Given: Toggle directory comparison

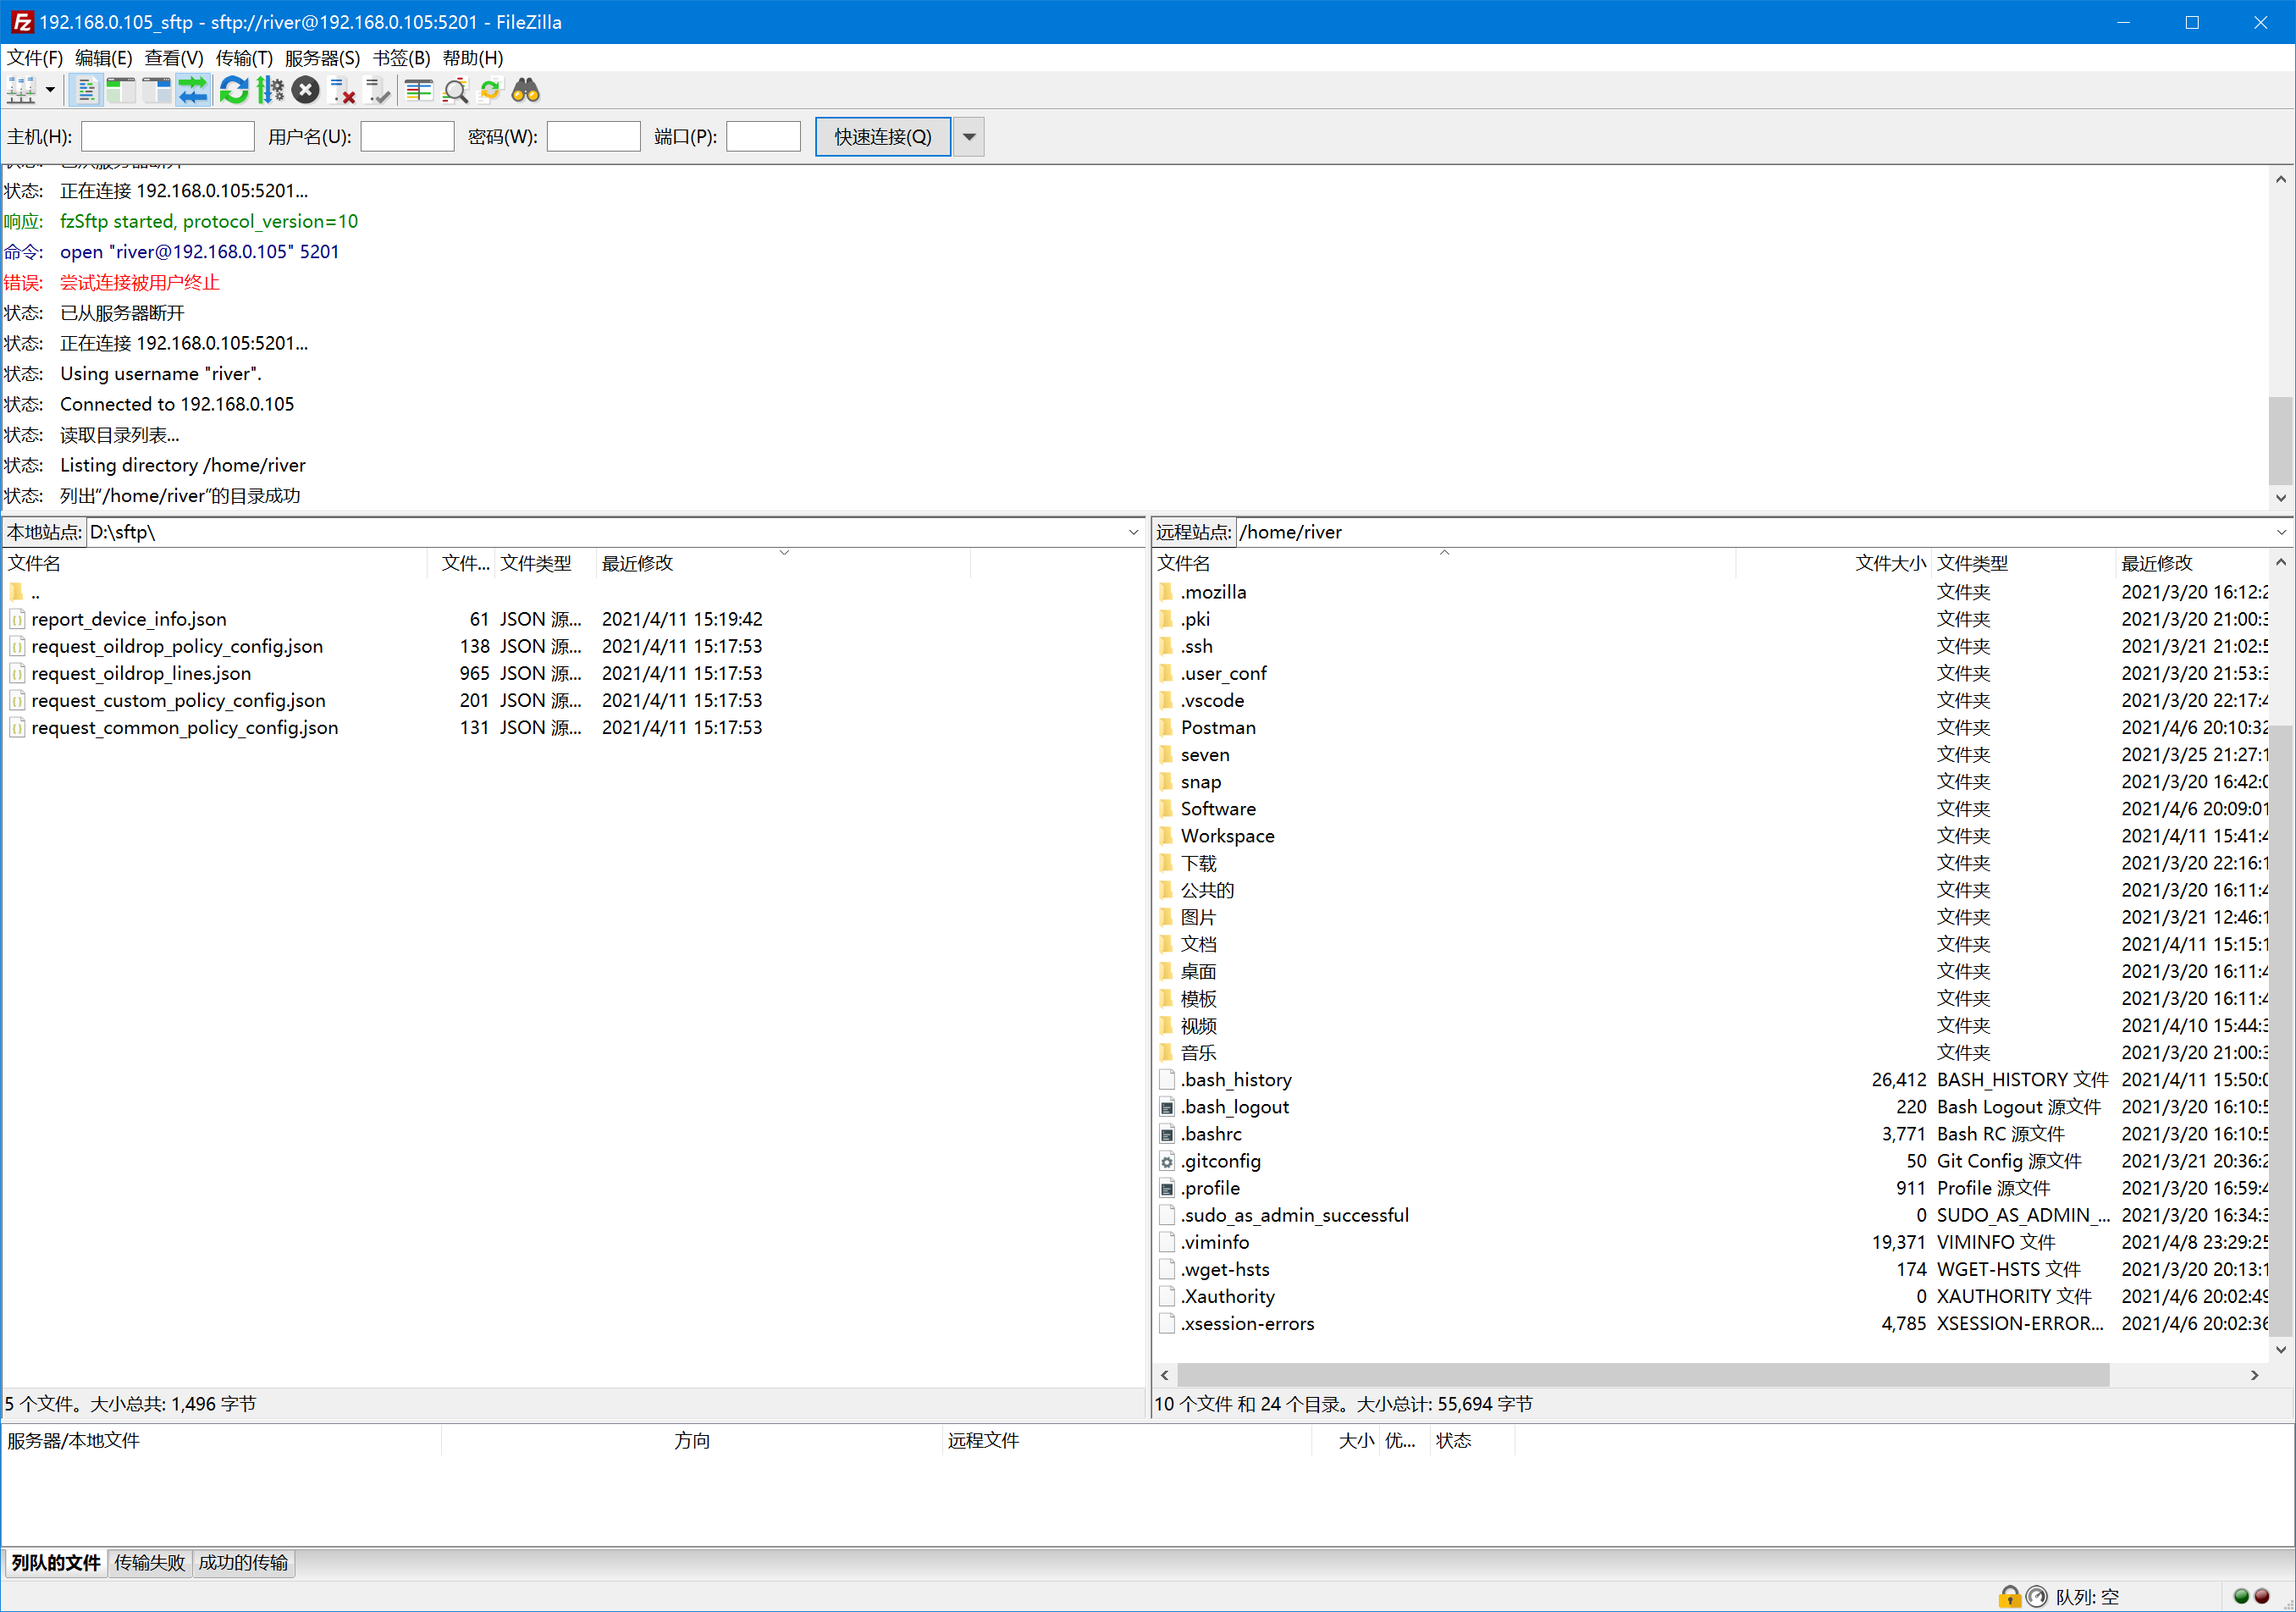Looking at the screenshot, I should (x=455, y=90).
